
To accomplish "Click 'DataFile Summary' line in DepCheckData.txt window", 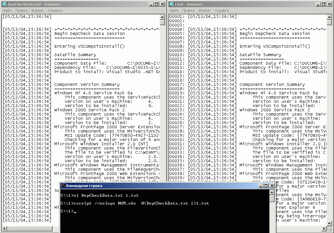I will pos(75,55).
